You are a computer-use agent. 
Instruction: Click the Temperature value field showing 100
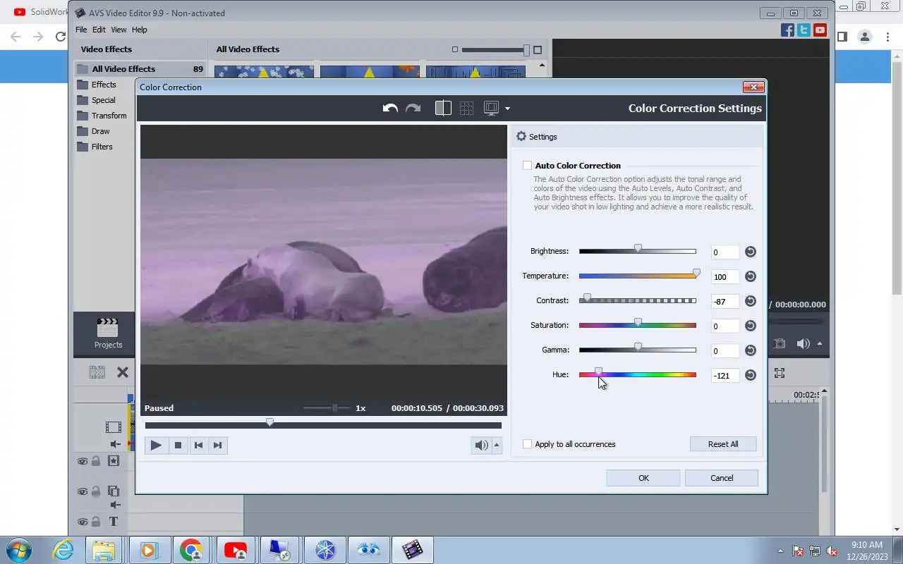click(x=725, y=277)
